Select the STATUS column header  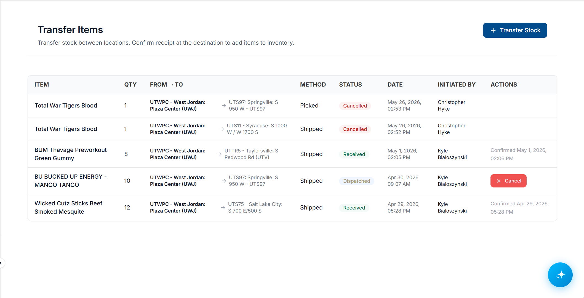point(350,85)
